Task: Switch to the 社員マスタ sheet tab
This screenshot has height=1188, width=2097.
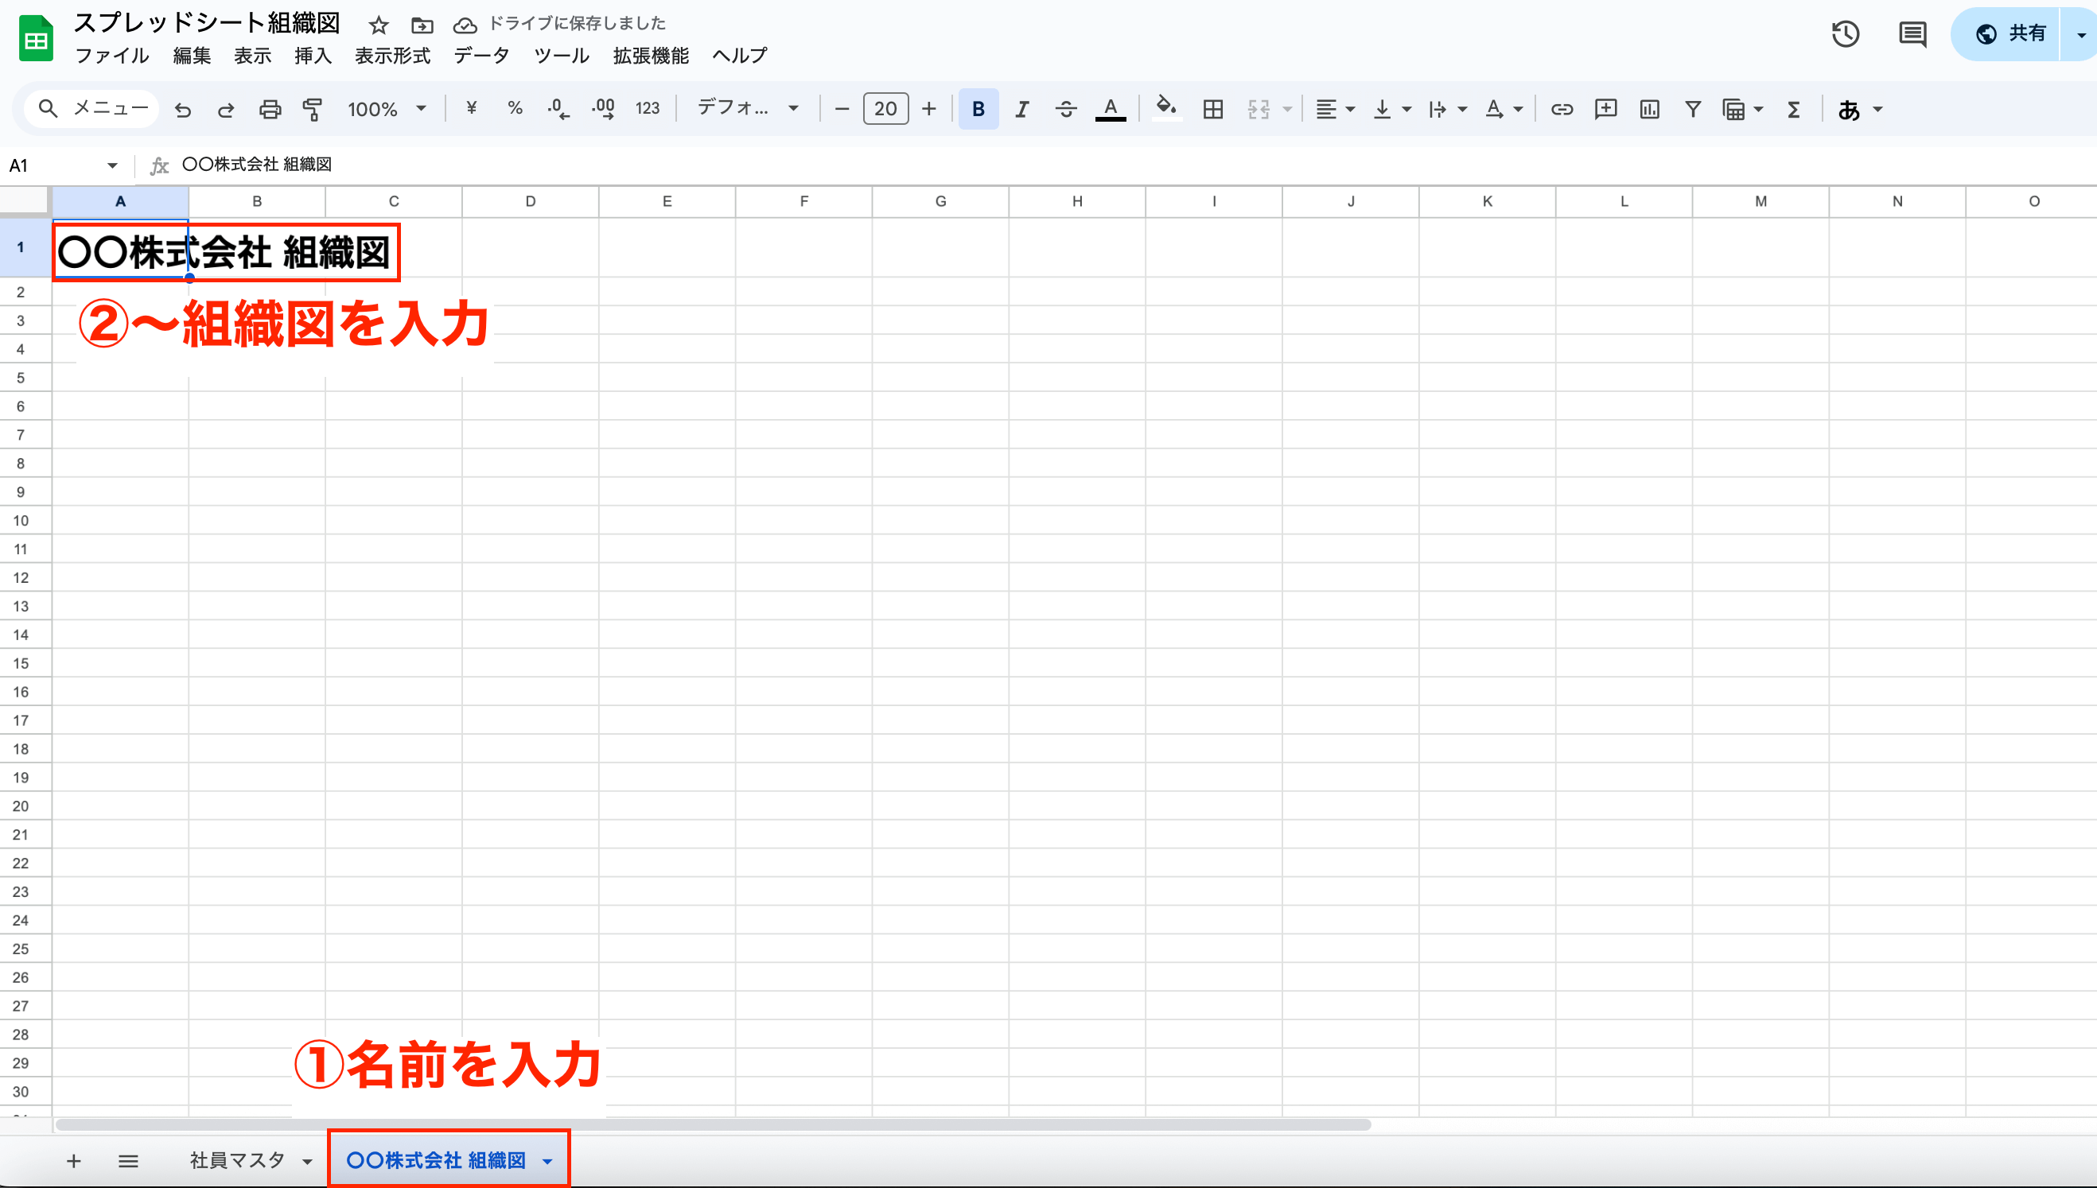Action: point(237,1159)
